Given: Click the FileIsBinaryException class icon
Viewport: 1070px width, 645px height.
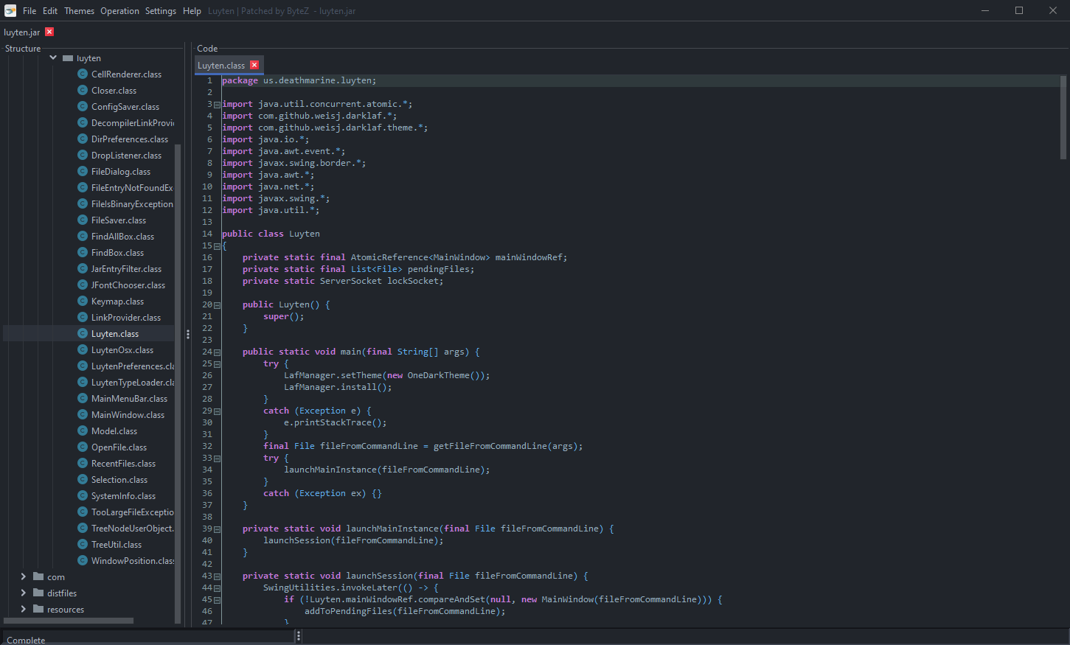Looking at the screenshot, I should [83, 203].
